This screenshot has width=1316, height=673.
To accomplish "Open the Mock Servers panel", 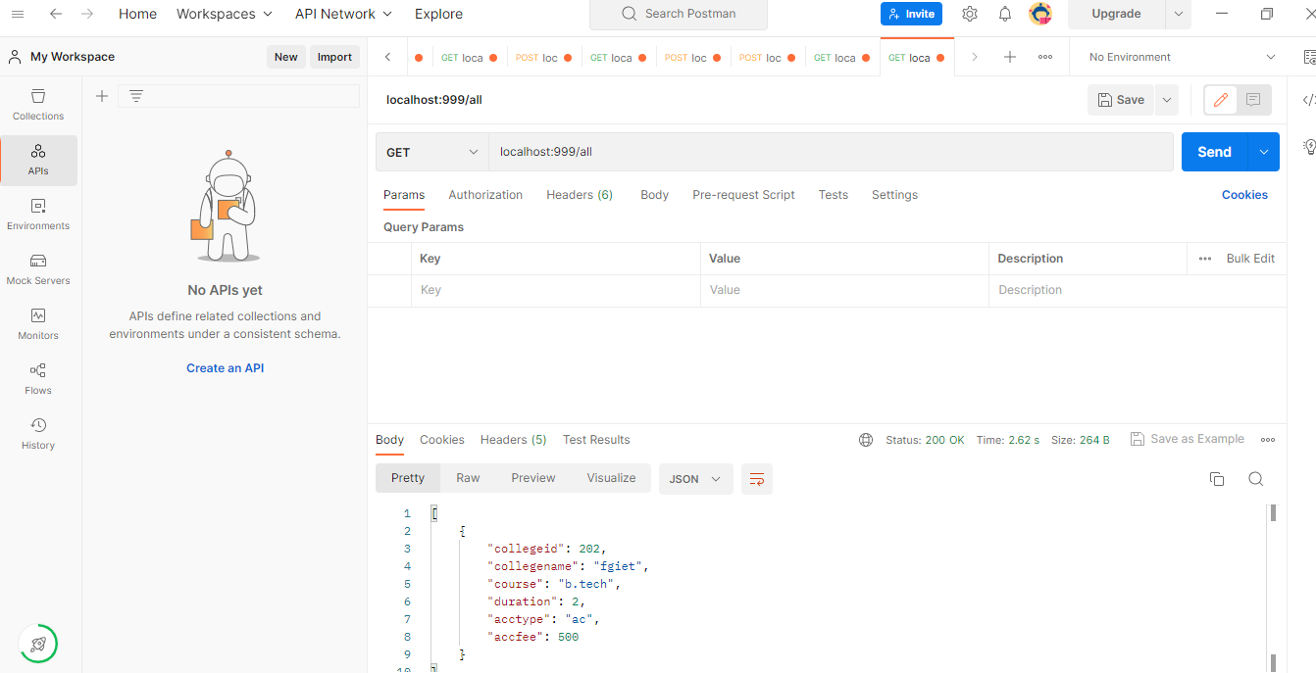I will point(37,270).
